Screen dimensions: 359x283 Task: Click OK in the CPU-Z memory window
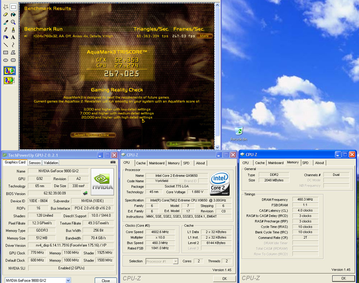[x=344, y=278]
